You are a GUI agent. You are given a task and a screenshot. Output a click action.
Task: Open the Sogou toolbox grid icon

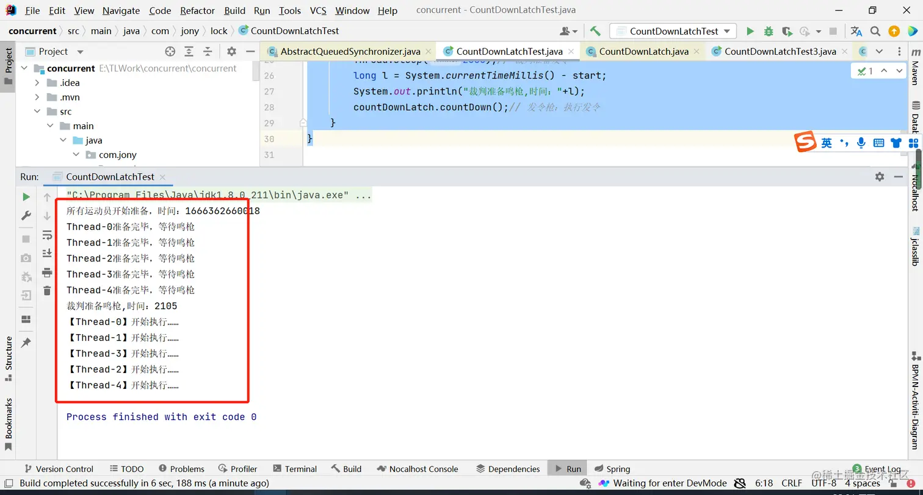click(x=913, y=143)
